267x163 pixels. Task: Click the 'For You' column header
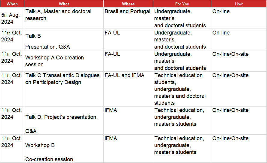pyautogui.click(x=182, y=4)
